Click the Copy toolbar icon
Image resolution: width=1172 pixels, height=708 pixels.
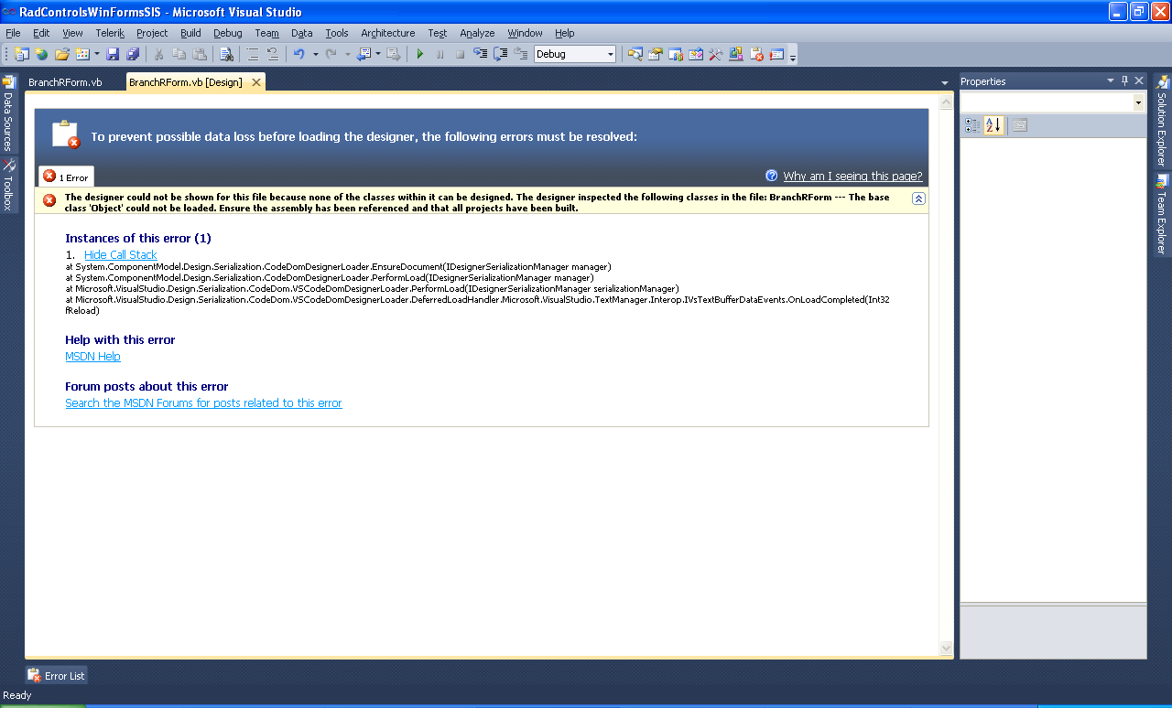179,54
